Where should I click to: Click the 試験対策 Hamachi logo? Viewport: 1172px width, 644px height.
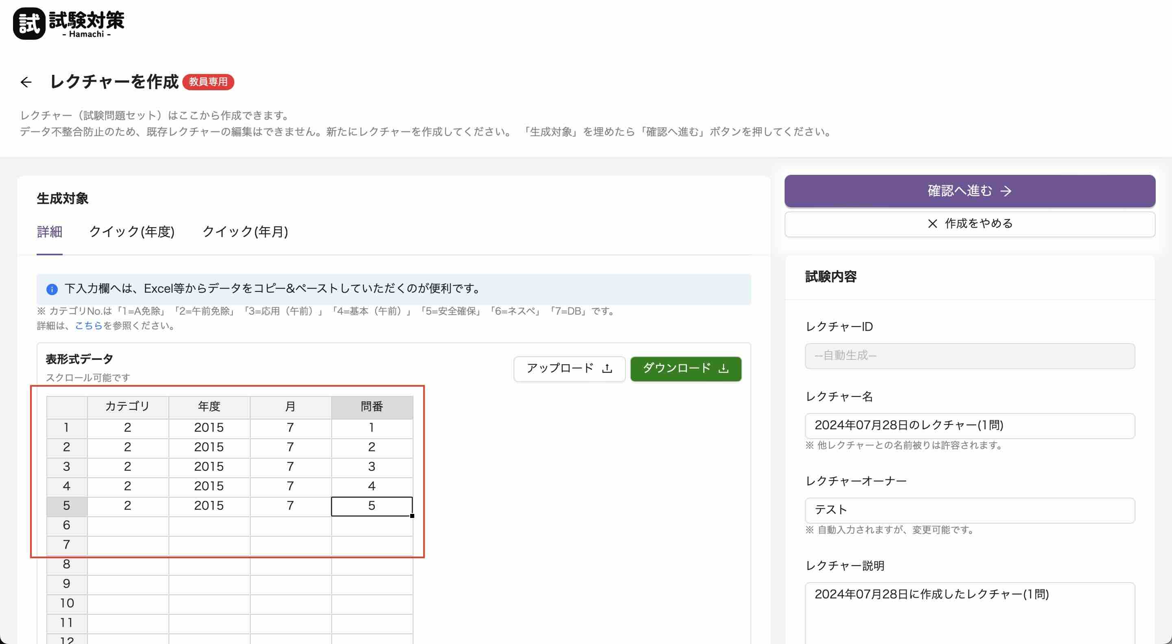tap(68, 24)
